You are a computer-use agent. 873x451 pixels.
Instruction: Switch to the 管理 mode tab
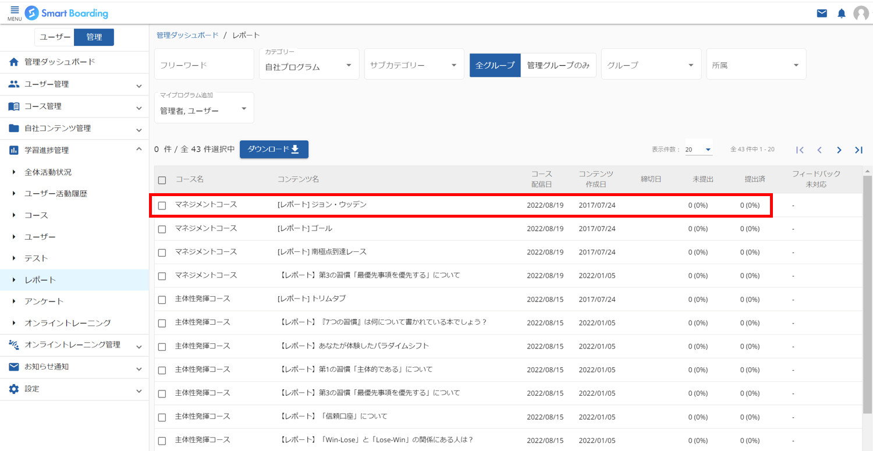pos(94,37)
